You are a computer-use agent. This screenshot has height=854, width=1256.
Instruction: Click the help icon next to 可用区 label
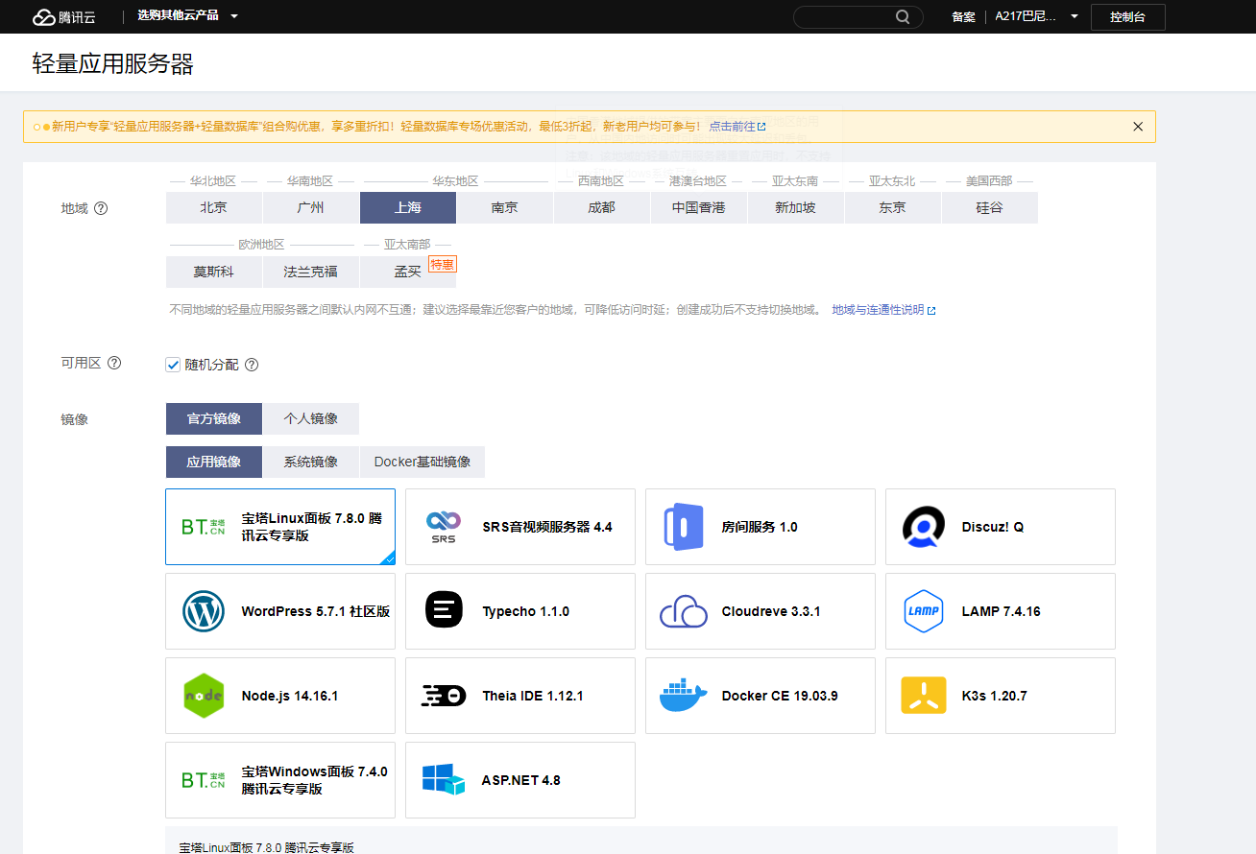click(114, 363)
